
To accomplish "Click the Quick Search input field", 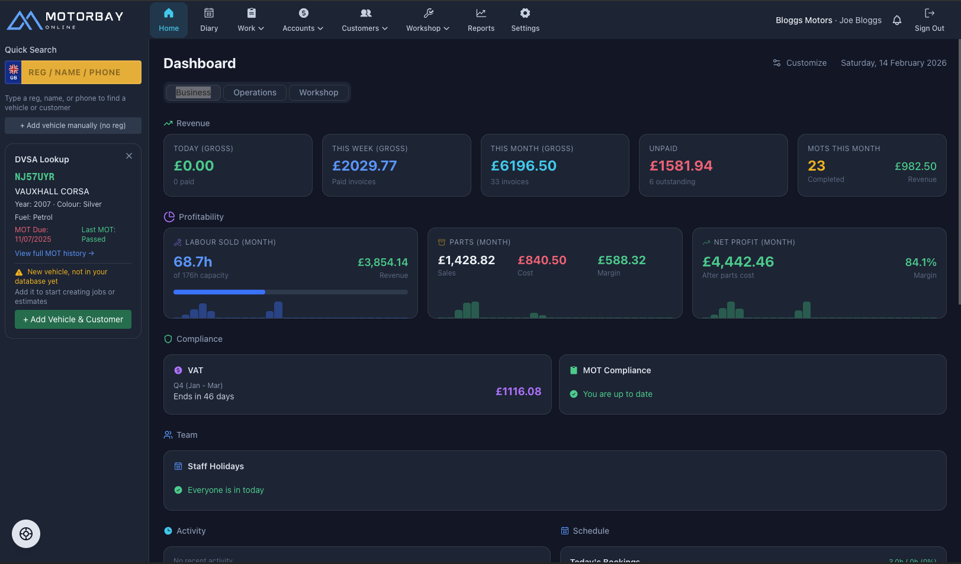I will pos(82,72).
